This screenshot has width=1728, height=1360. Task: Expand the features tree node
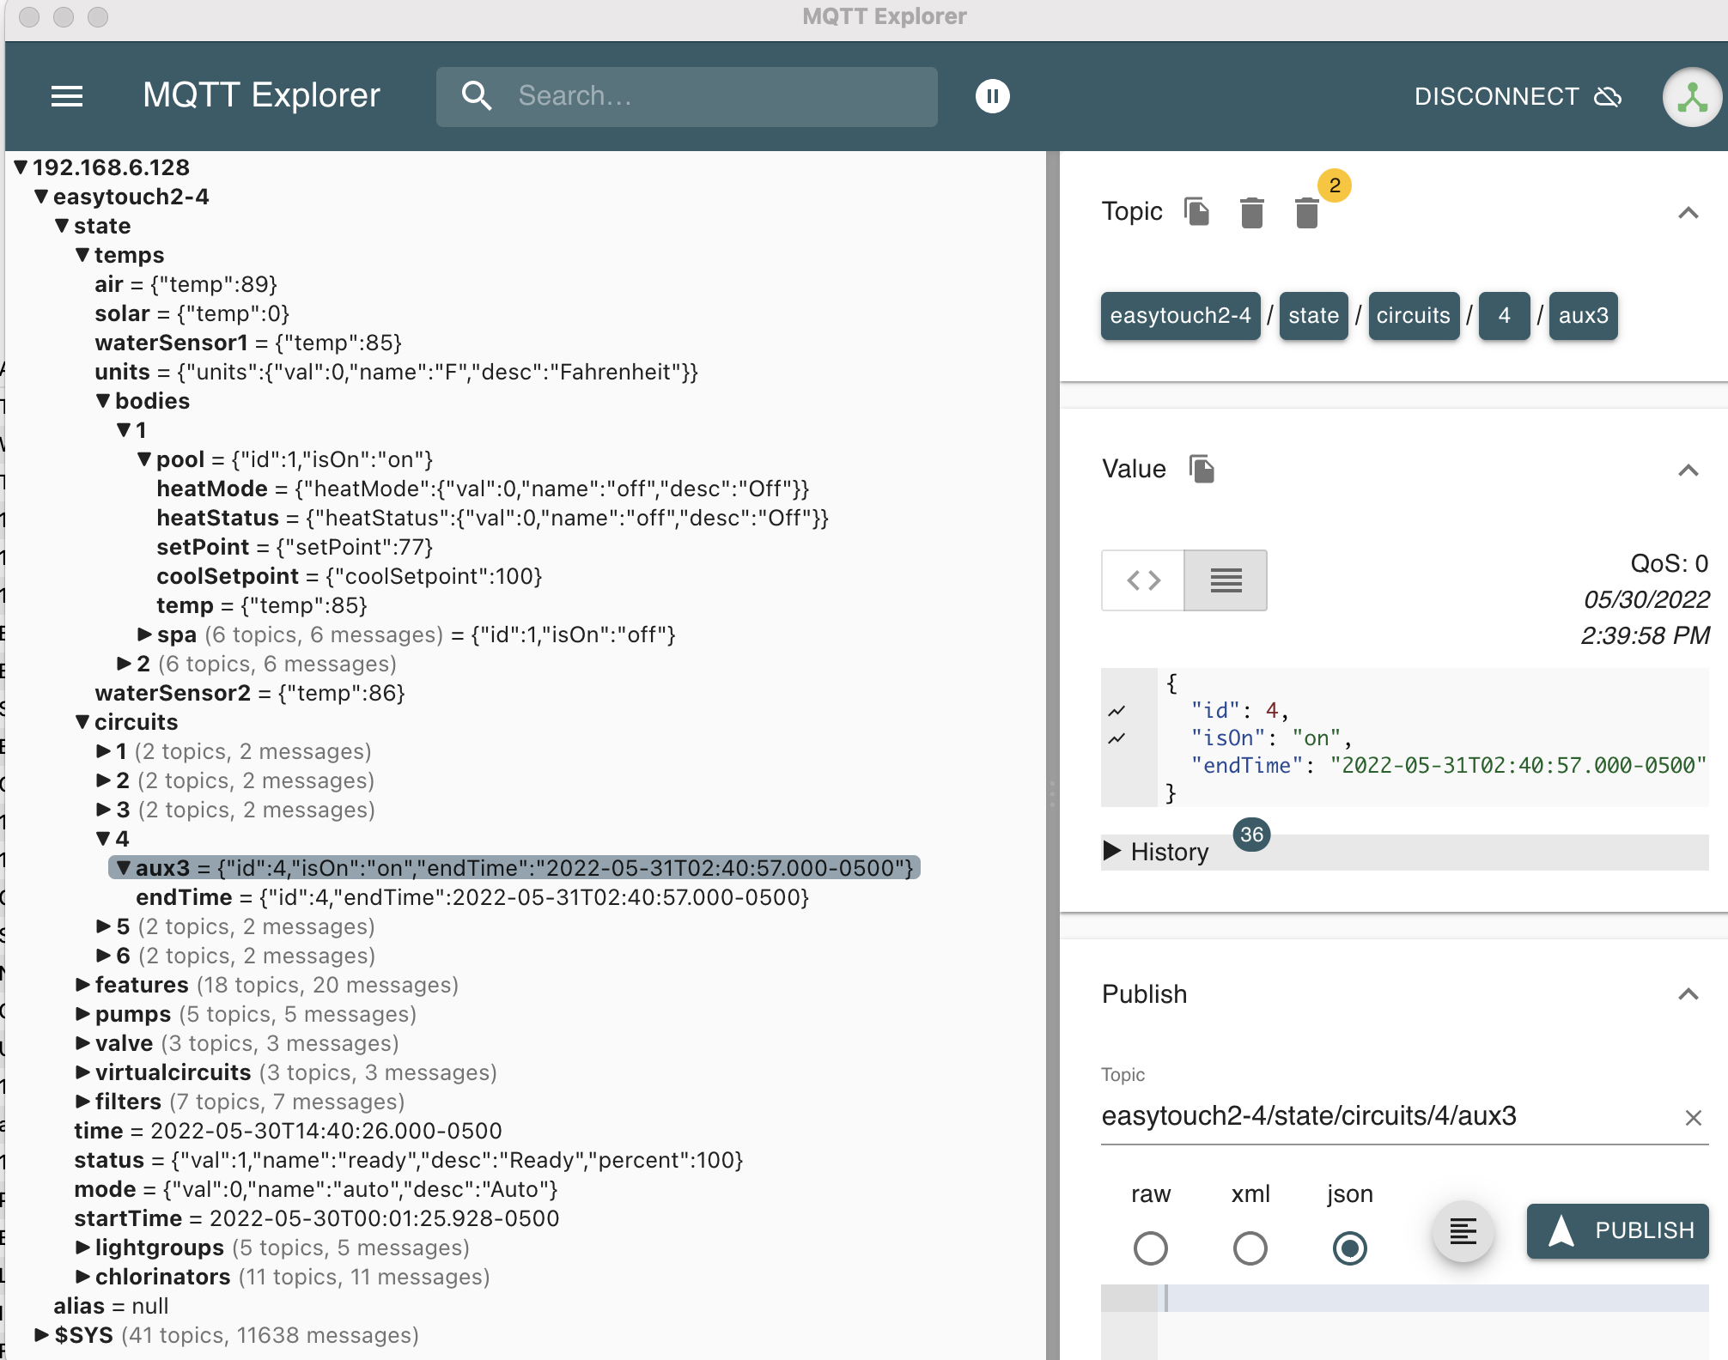[83, 985]
